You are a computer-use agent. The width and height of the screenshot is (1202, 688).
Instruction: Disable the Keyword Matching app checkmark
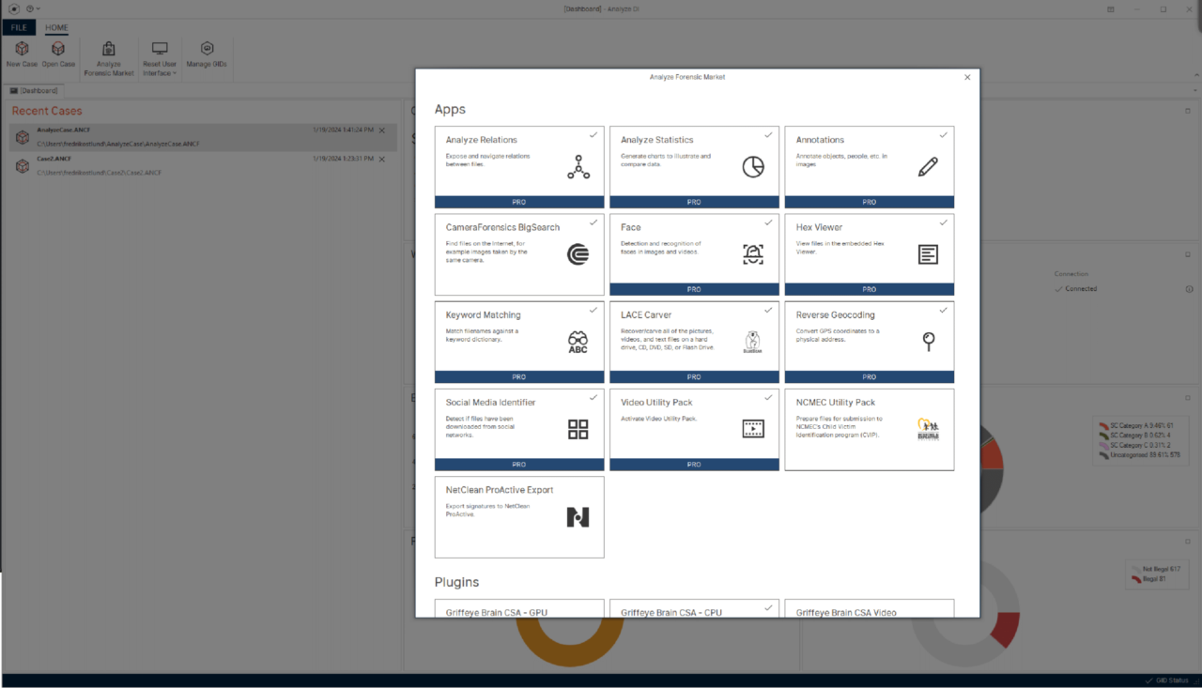592,310
